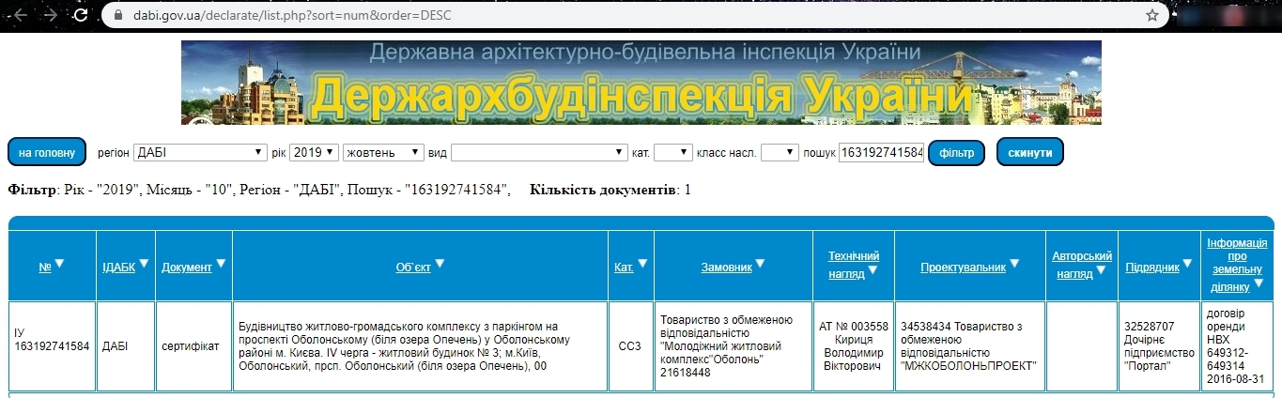1282x398 pixels.
Task: Click the ДАБІ cell in the table row
Action: 126,346
